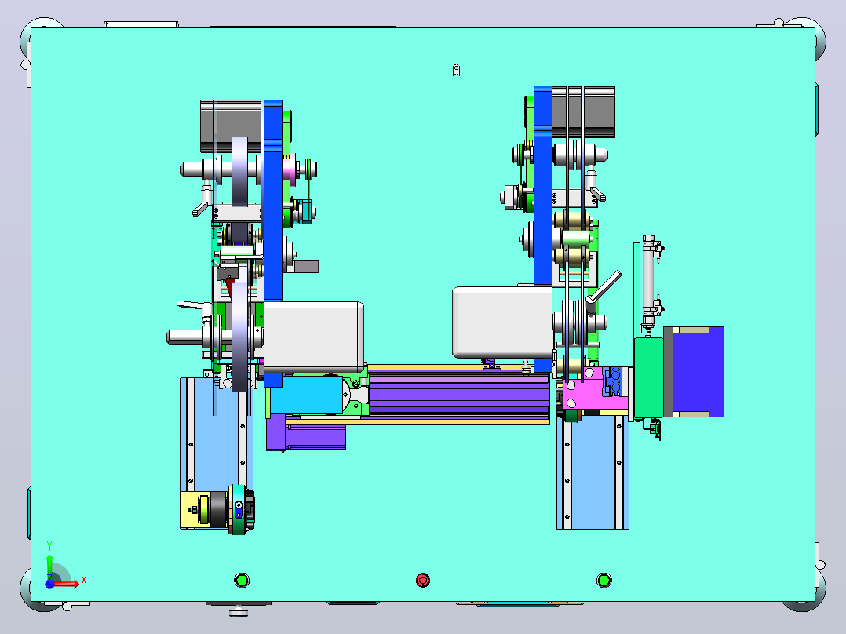The image size is (846, 634).
Task: Select the green motor mounting bracket
Action: tap(648, 377)
